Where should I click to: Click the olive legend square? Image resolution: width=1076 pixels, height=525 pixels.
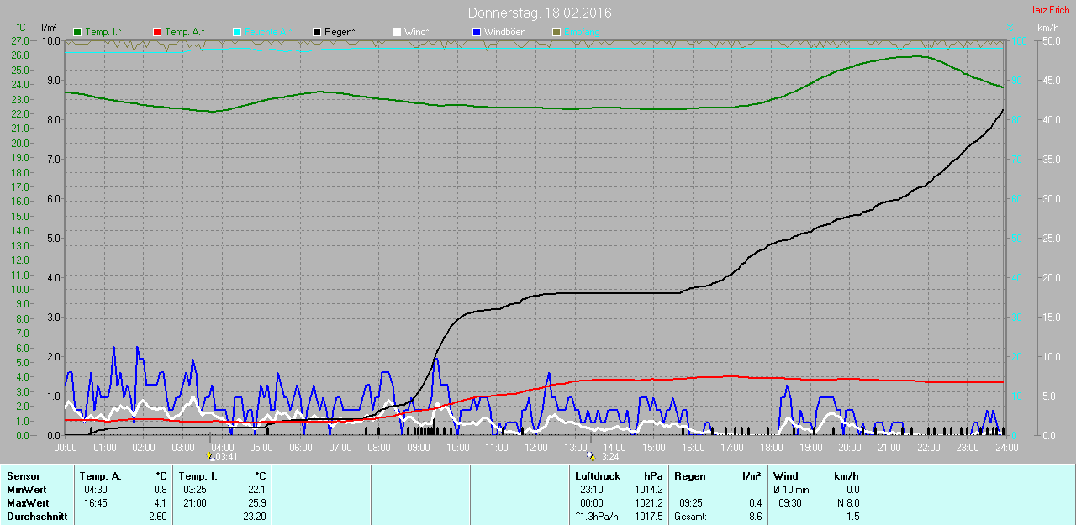point(556,32)
